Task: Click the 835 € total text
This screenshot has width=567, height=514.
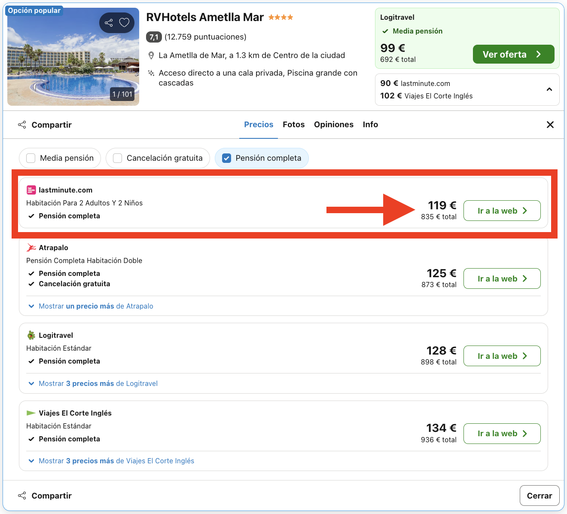Action: tap(439, 217)
